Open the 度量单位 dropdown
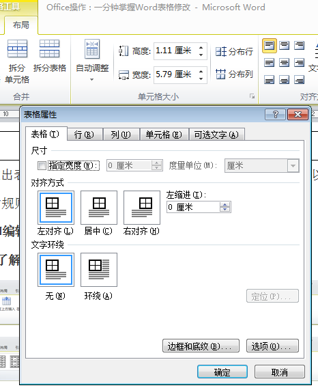 293,166
